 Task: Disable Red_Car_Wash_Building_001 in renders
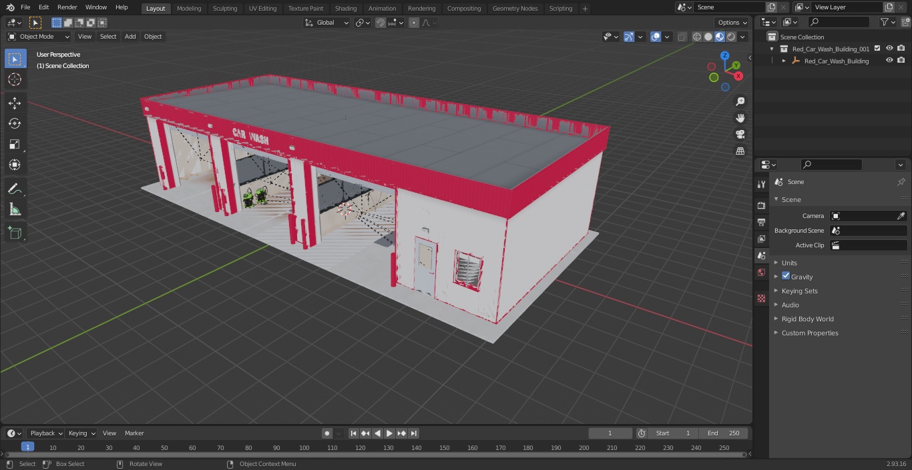[901, 49]
